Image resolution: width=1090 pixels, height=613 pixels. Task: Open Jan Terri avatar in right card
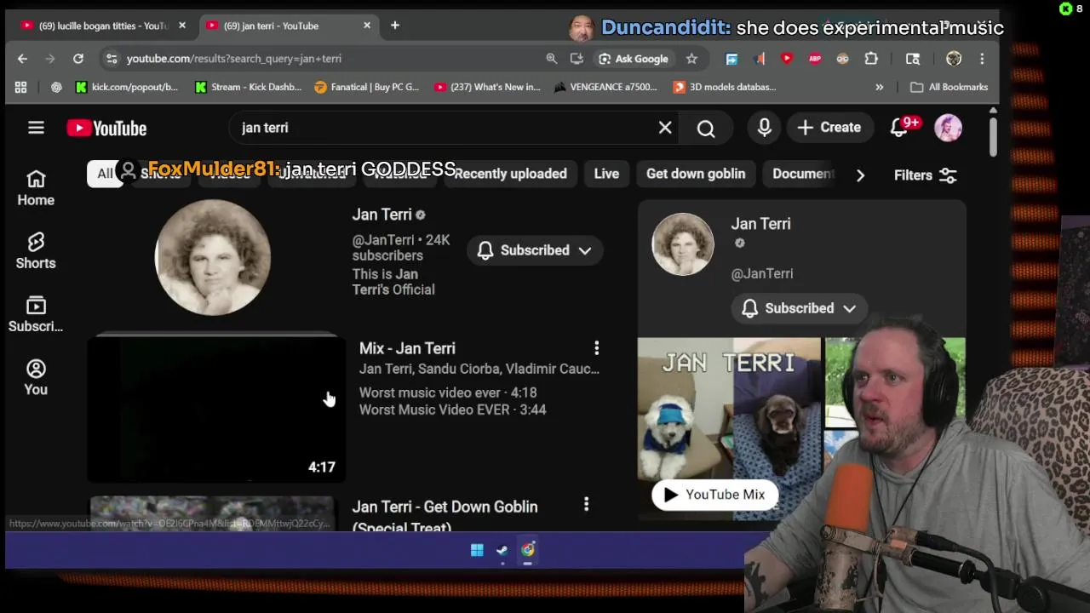pyautogui.click(x=683, y=244)
